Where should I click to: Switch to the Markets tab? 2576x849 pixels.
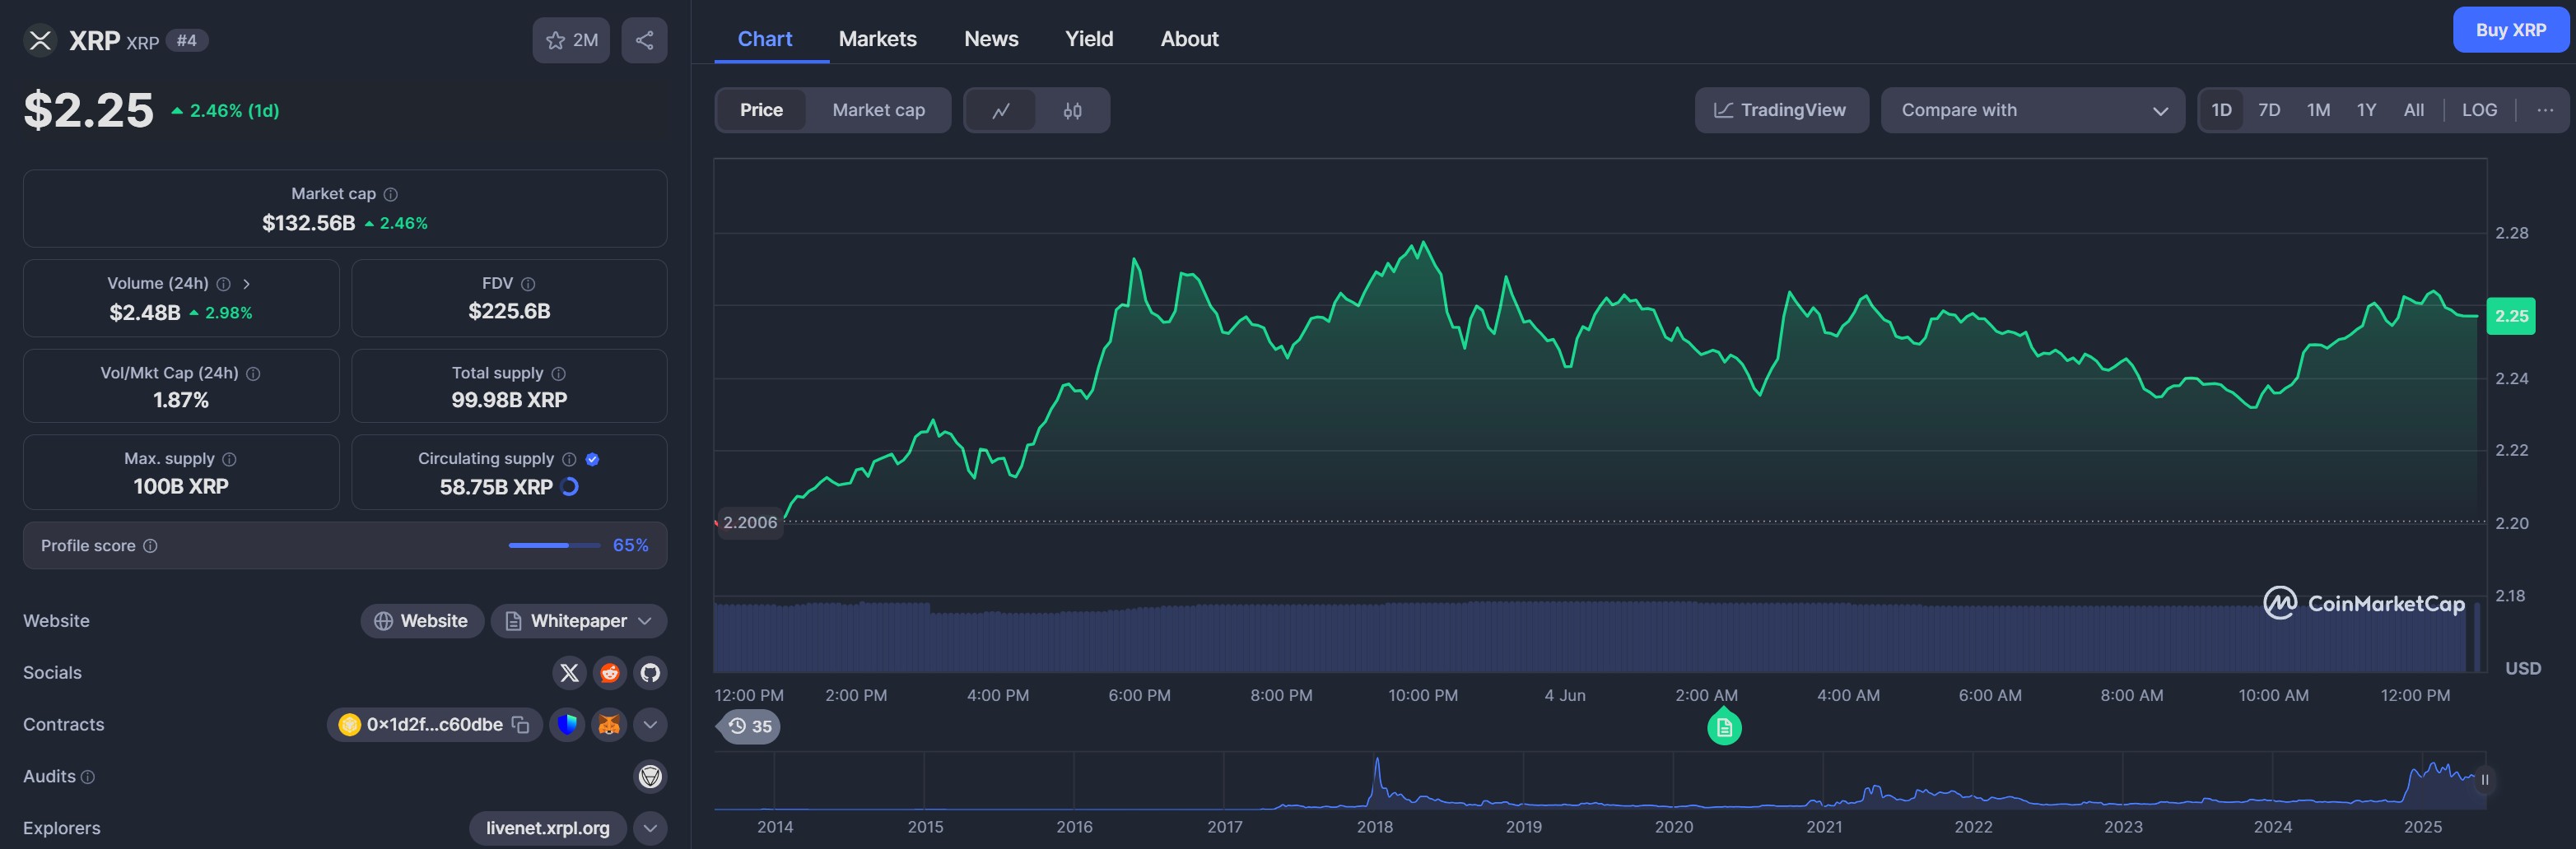(x=877, y=39)
